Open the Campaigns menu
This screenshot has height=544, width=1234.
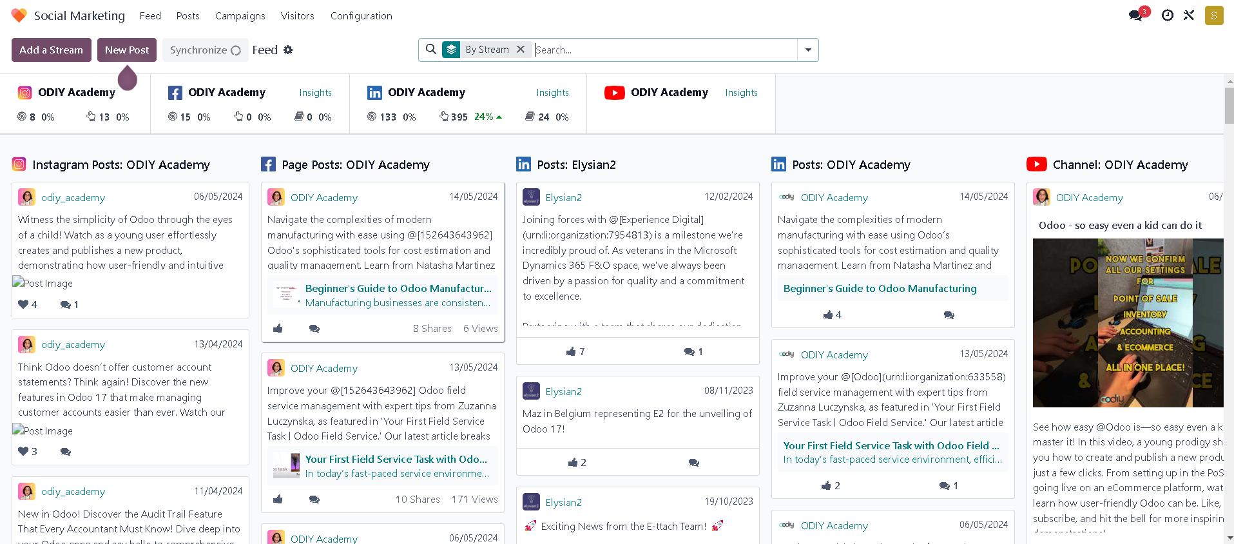pos(240,15)
